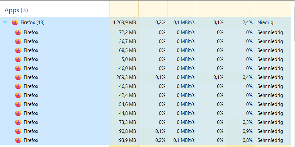Click the 0,1 MBit/s network cell in last row
295x147 pixels.
[184, 140]
